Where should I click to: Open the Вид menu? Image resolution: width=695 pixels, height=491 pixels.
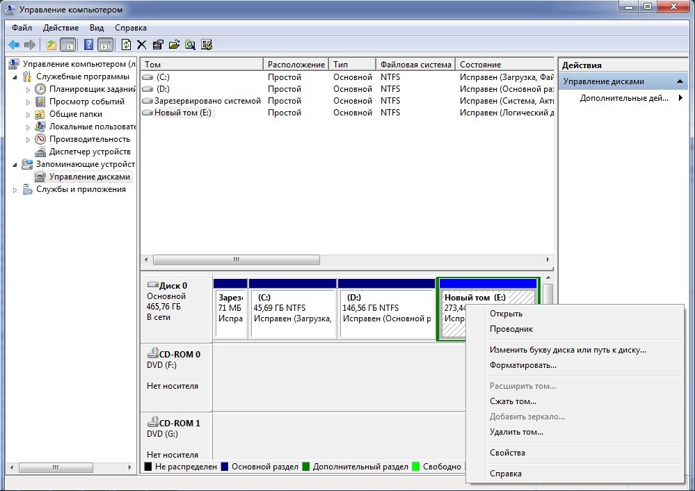point(97,28)
